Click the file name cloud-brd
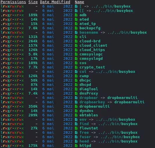 pyautogui.click(x=90, y=41)
